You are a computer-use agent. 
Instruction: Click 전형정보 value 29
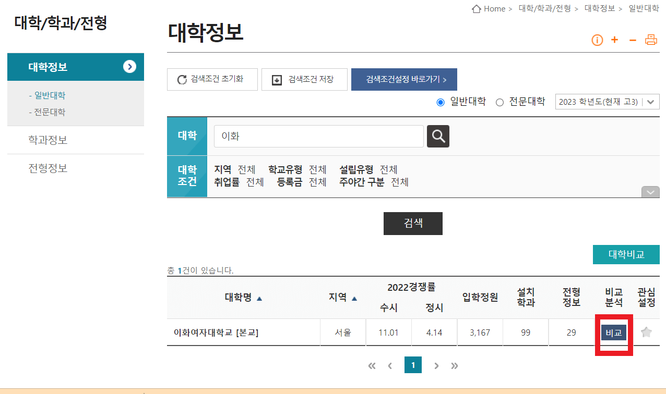click(572, 333)
